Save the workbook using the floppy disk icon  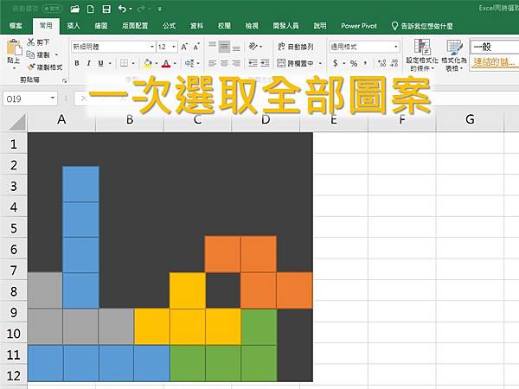[x=106, y=9]
